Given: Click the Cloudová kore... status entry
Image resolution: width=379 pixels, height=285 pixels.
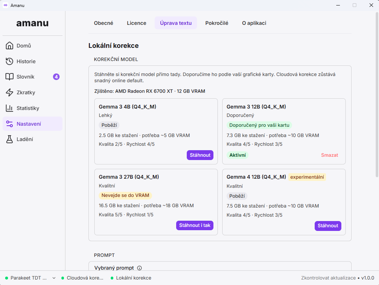Looking at the screenshot, I should (x=82, y=278).
